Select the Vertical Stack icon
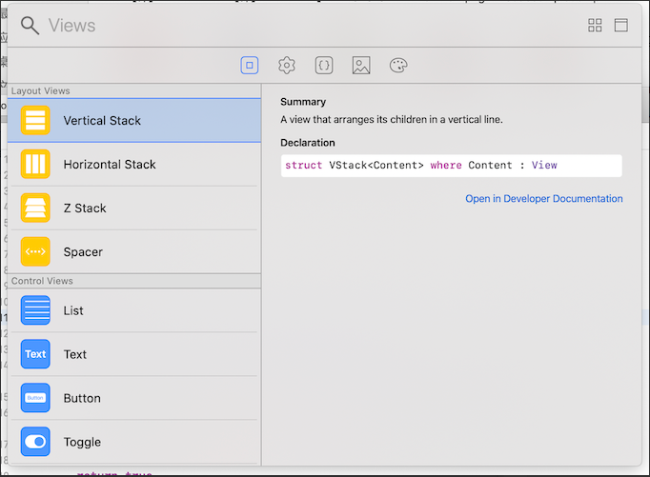Screen dimensions: 650x477 pos(35,121)
